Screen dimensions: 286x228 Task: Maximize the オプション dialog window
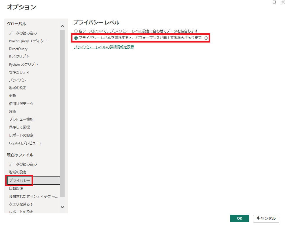click(x=274, y=2)
